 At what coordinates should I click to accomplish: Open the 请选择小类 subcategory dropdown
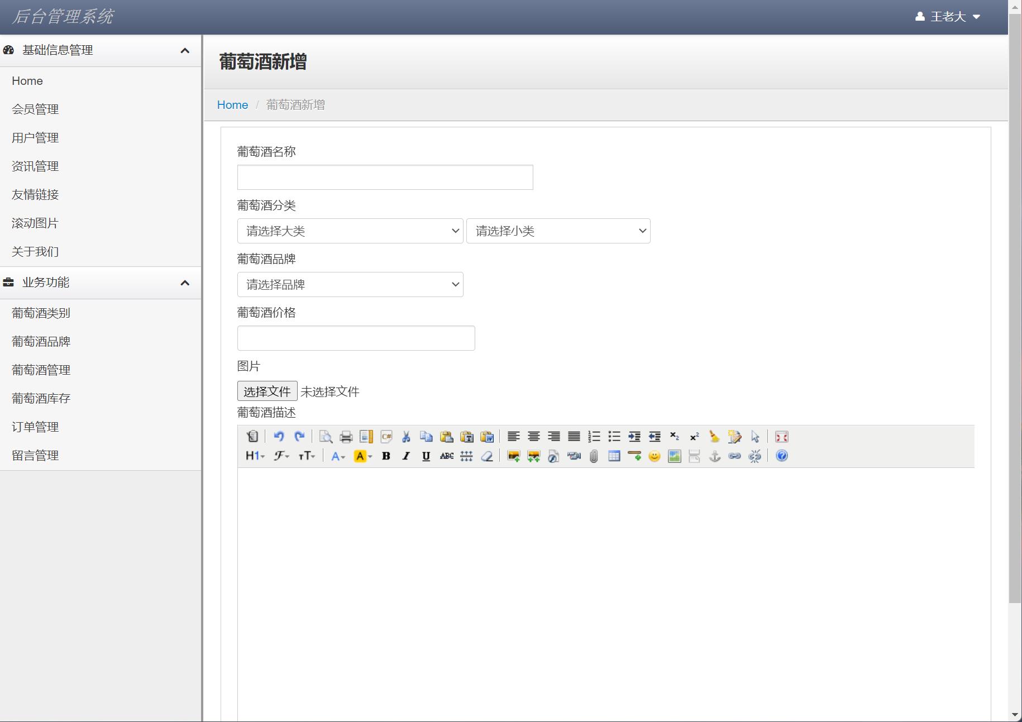pyautogui.click(x=558, y=231)
